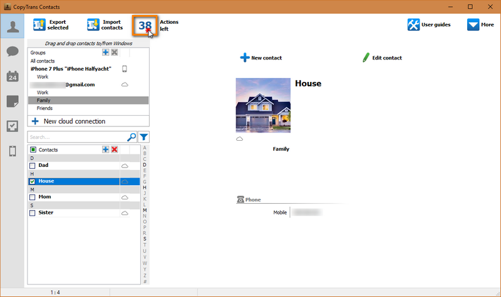Screen dimensions: 501x297
Task: Select the gmail.com account entry
Action: click(62, 84)
